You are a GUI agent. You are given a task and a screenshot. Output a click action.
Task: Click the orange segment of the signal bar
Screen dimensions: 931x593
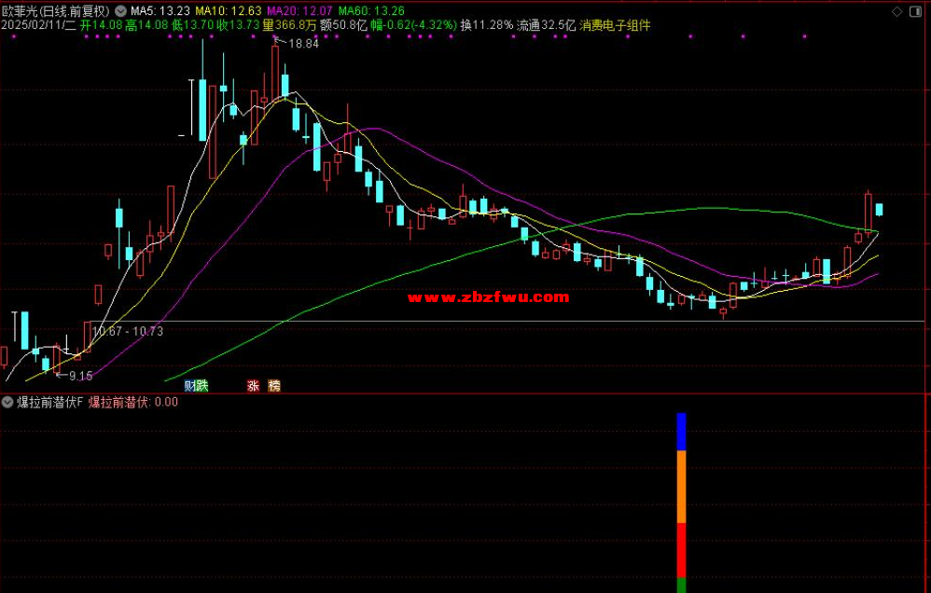coord(681,488)
